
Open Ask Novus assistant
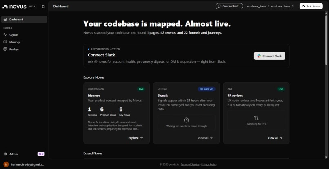point(311,6)
